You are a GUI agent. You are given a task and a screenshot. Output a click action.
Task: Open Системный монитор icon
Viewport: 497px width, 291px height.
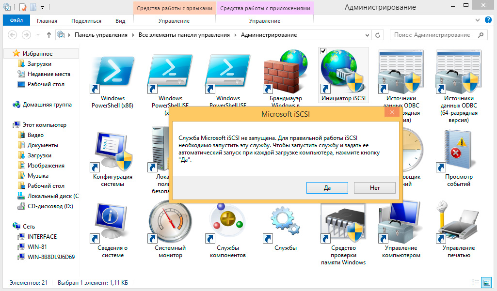point(170,230)
